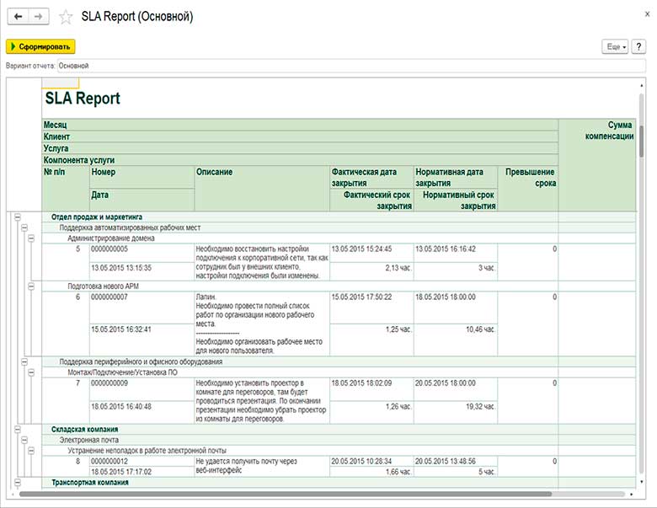Select the 1,66 час. duration cell
The height and width of the screenshot is (508, 657).
371,472
